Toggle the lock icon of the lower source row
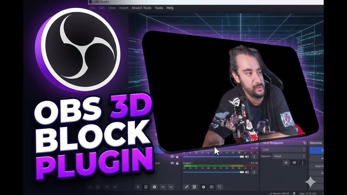This screenshot has height=195, width=347. 177,163
